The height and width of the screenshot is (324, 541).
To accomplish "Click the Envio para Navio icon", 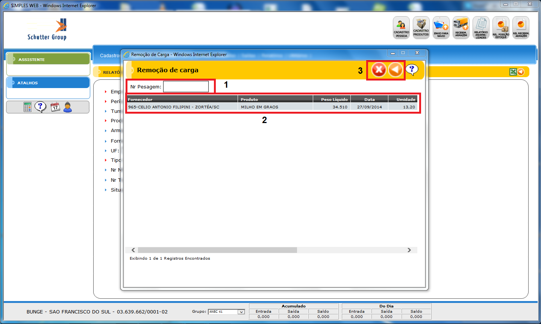I will [x=441, y=27].
